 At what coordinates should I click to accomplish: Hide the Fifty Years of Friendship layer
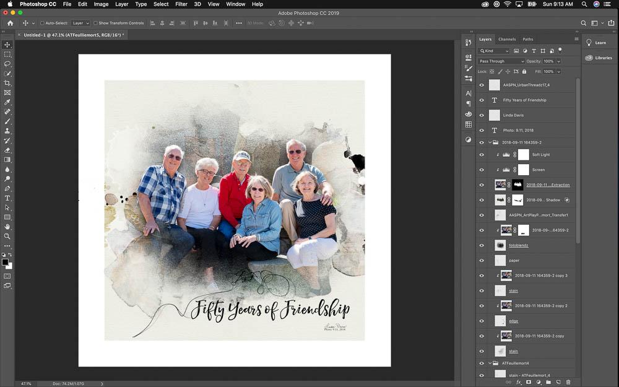(x=482, y=100)
